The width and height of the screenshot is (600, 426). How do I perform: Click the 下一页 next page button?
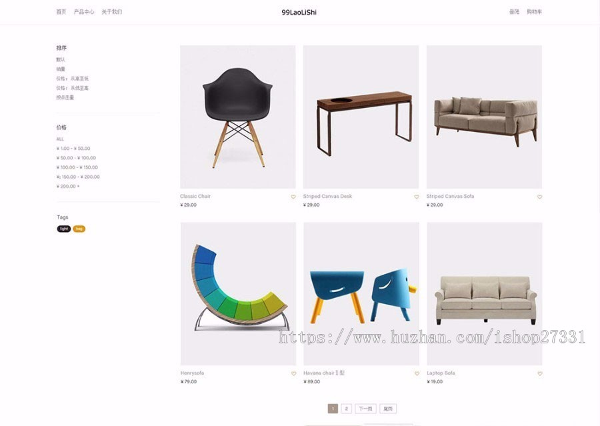[366, 409]
